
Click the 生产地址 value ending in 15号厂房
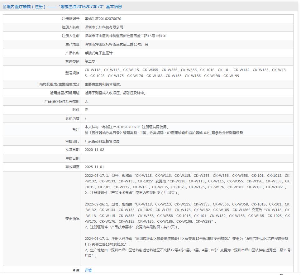pyautogui.click(x=116, y=44)
